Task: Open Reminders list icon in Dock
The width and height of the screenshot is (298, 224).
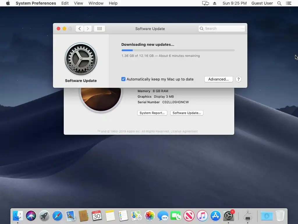Action: 123,216
